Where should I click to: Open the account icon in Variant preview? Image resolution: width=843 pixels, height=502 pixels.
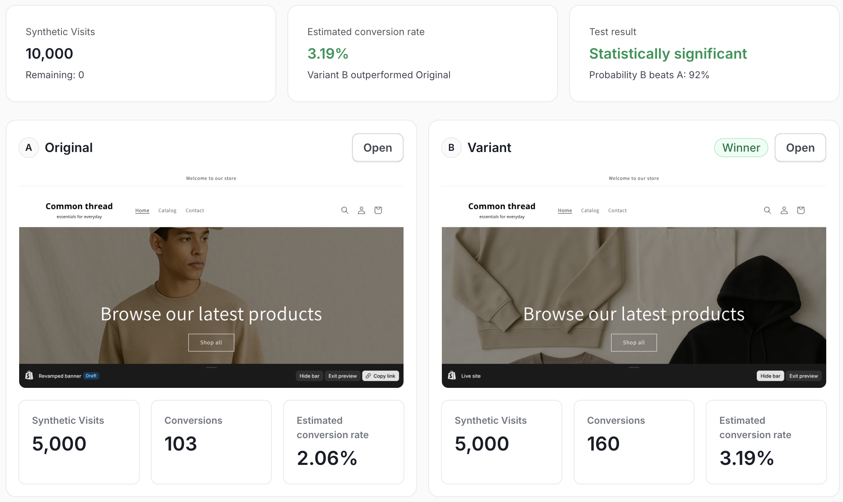pyautogui.click(x=784, y=210)
